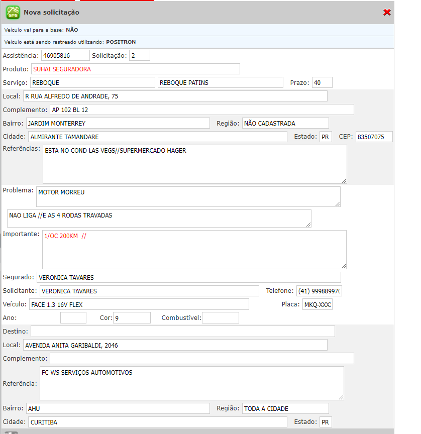Viewport: 421px width, 434px height.
Task: Click the empty Combustível field
Action: pyautogui.click(x=221, y=317)
